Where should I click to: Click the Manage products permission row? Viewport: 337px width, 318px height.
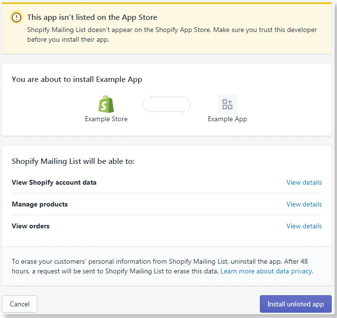pos(40,204)
